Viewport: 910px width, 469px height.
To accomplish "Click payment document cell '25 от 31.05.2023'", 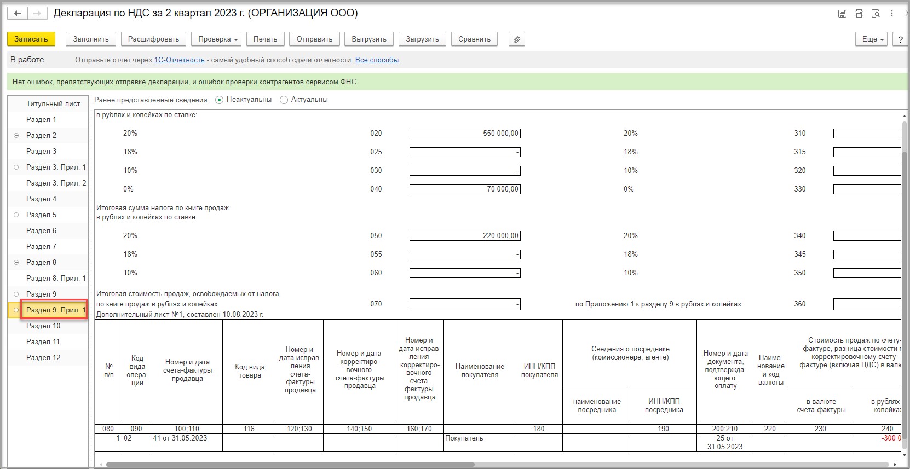I will point(724,442).
